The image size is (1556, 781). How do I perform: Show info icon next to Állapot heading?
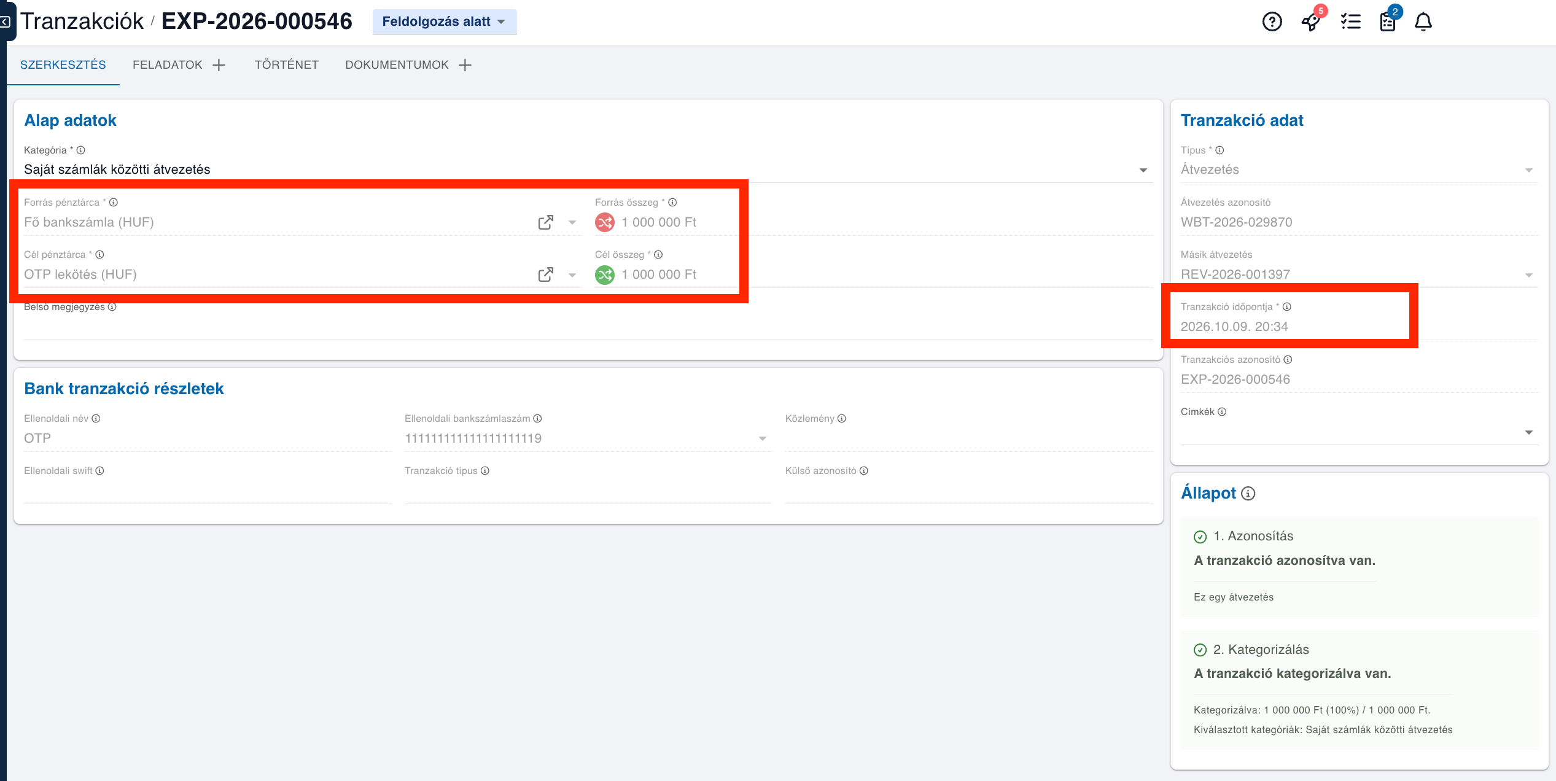[1248, 494]
